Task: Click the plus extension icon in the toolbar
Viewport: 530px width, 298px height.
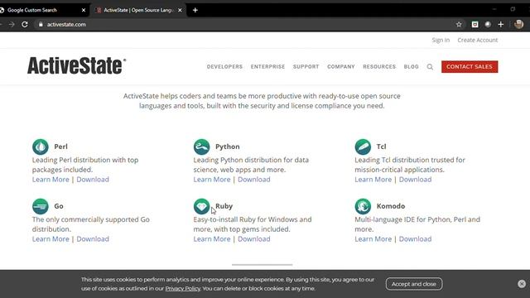Action: point(500,24)
